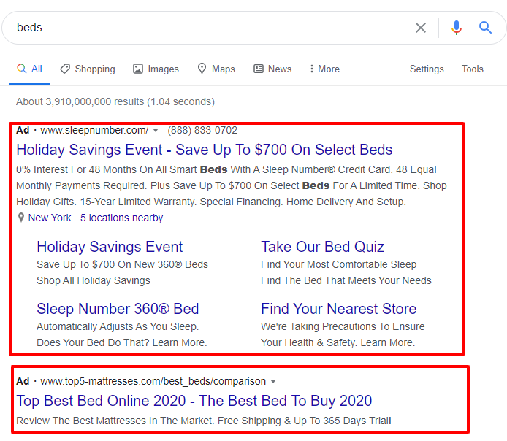Image resolution: width=507 pixels, height=441 pixels.
Task: Click 'Shop All Holiday Savings' text
Action: tap(94, 281)
